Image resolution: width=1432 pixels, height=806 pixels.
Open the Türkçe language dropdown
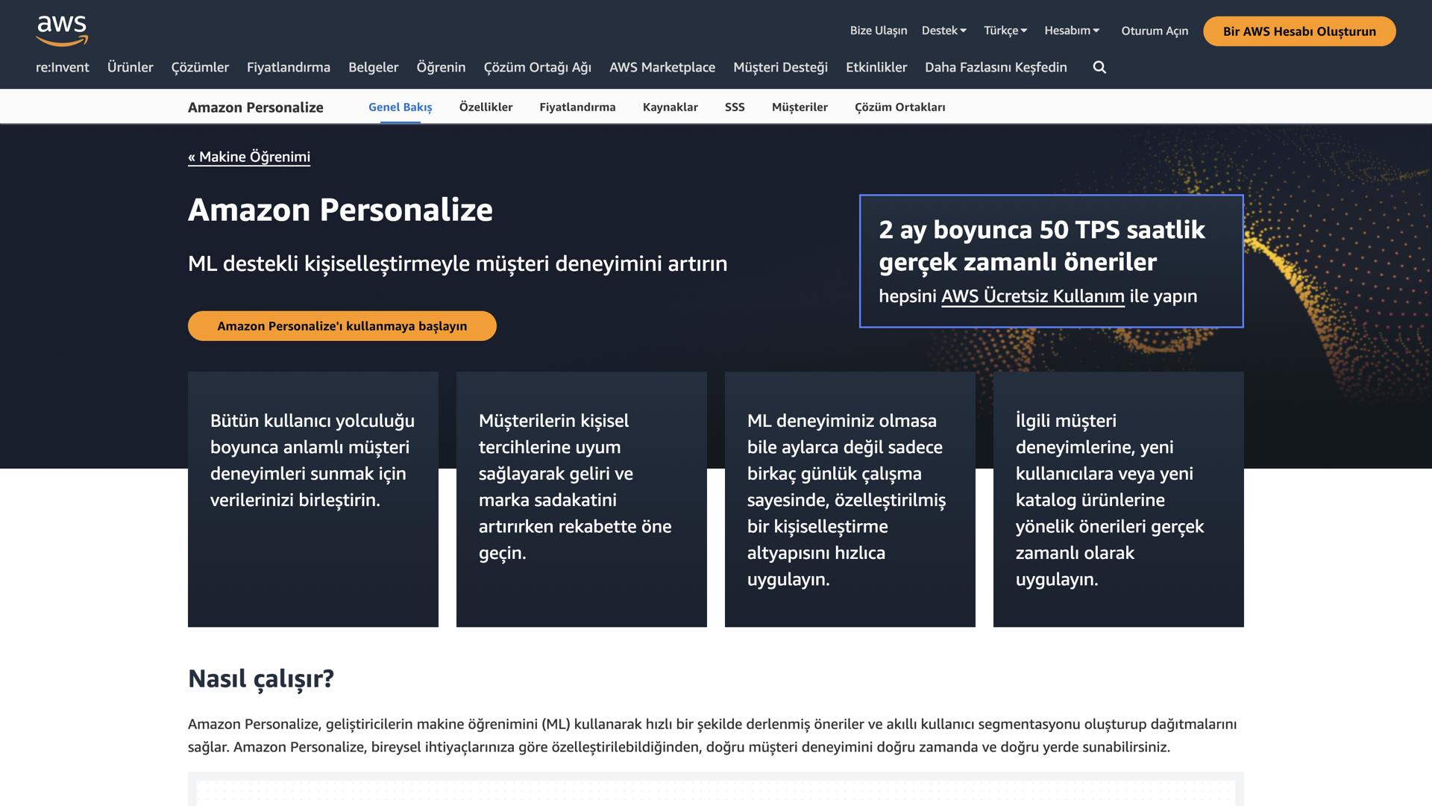(x=1004, y=30)
